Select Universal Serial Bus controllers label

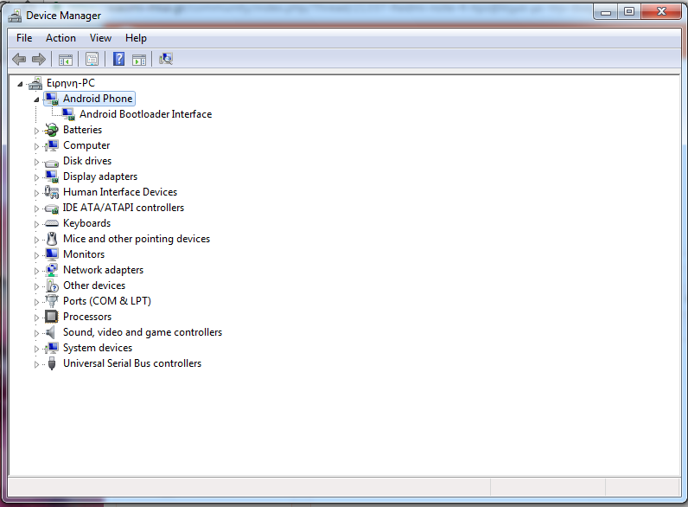click(x=132, y=363)
